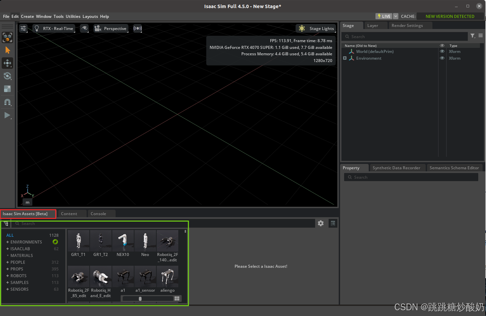486x316 pixels.
Task: Activate the Rotate tool
Action: tap(7, 76)
